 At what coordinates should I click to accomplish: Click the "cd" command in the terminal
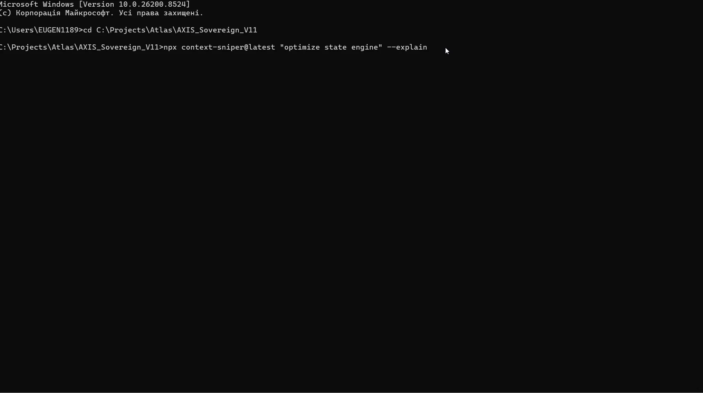tap(88, 30)
